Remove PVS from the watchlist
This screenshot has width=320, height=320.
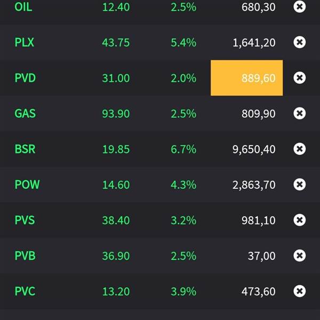[300, 220]
